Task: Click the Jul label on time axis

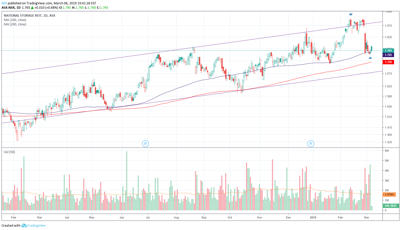Action: coord(148,217)
